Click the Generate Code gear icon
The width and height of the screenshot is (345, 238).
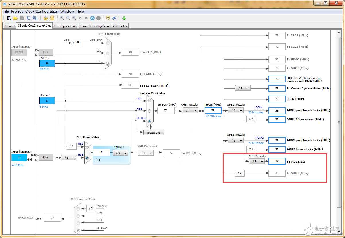point(46,18)
